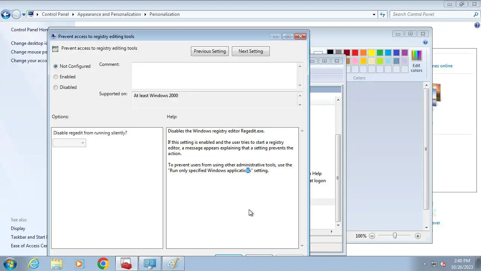Open the Start menu orb
This screenshot has height=271, width=481.
[x=9, y=263]
